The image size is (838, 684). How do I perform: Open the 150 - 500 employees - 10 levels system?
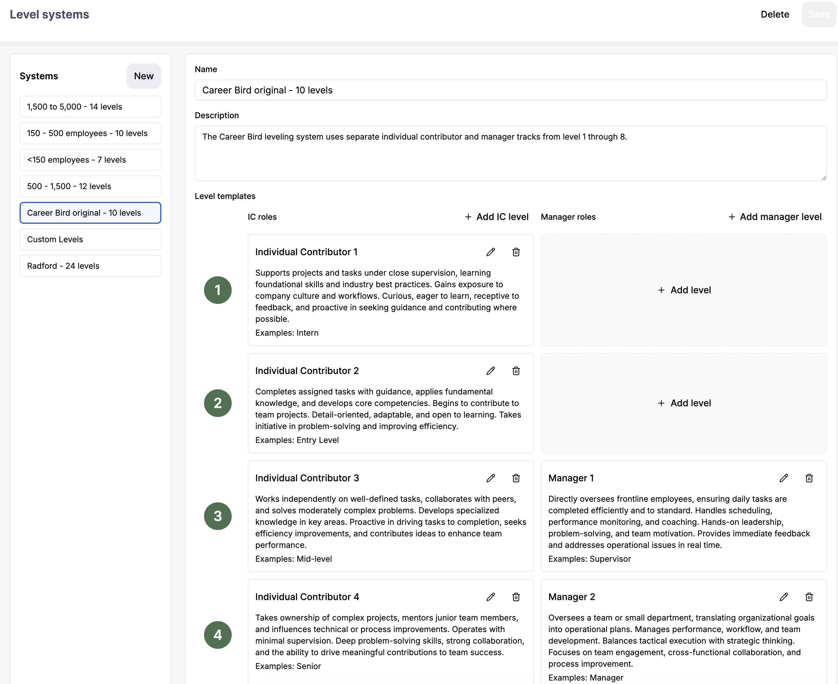[90, 133]
